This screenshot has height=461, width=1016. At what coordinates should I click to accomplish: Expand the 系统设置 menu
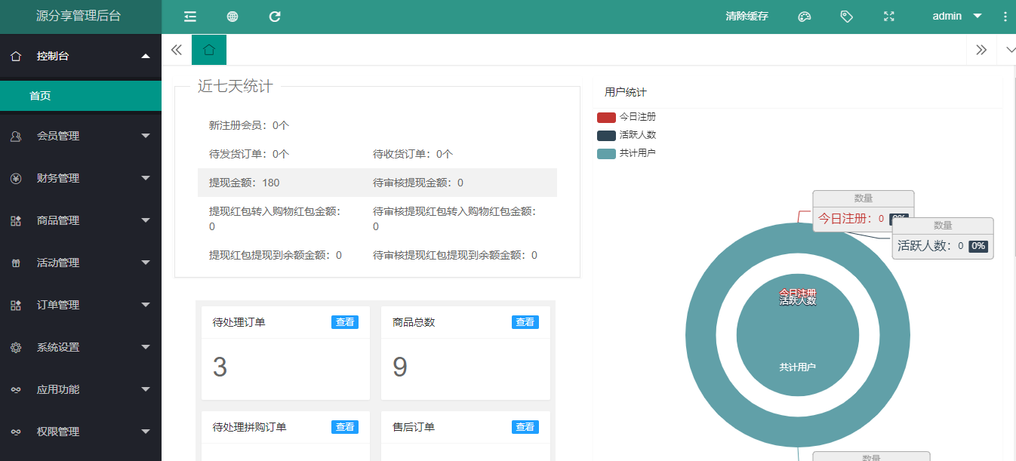(x=146, y=347)
